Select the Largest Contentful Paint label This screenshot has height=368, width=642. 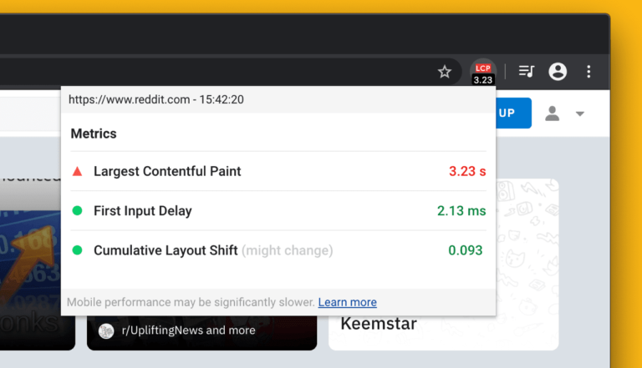(167, 171)
